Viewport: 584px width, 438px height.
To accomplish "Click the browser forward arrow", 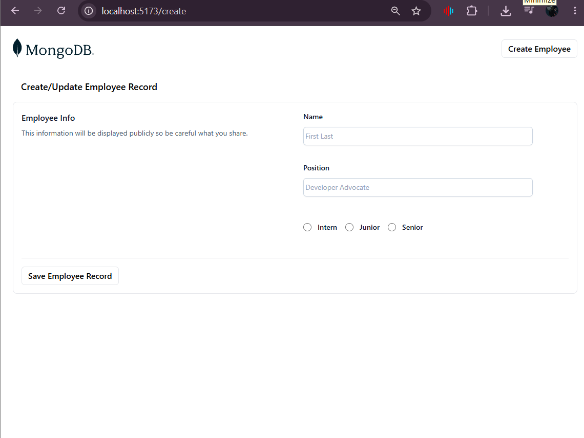I will [x=37, y=11].
